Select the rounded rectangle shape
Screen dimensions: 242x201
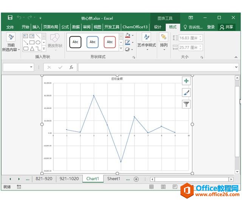[26, 49]
